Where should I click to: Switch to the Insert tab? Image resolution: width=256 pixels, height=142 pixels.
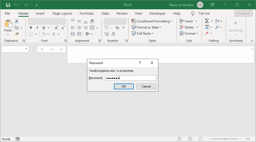tap(40, 13)
